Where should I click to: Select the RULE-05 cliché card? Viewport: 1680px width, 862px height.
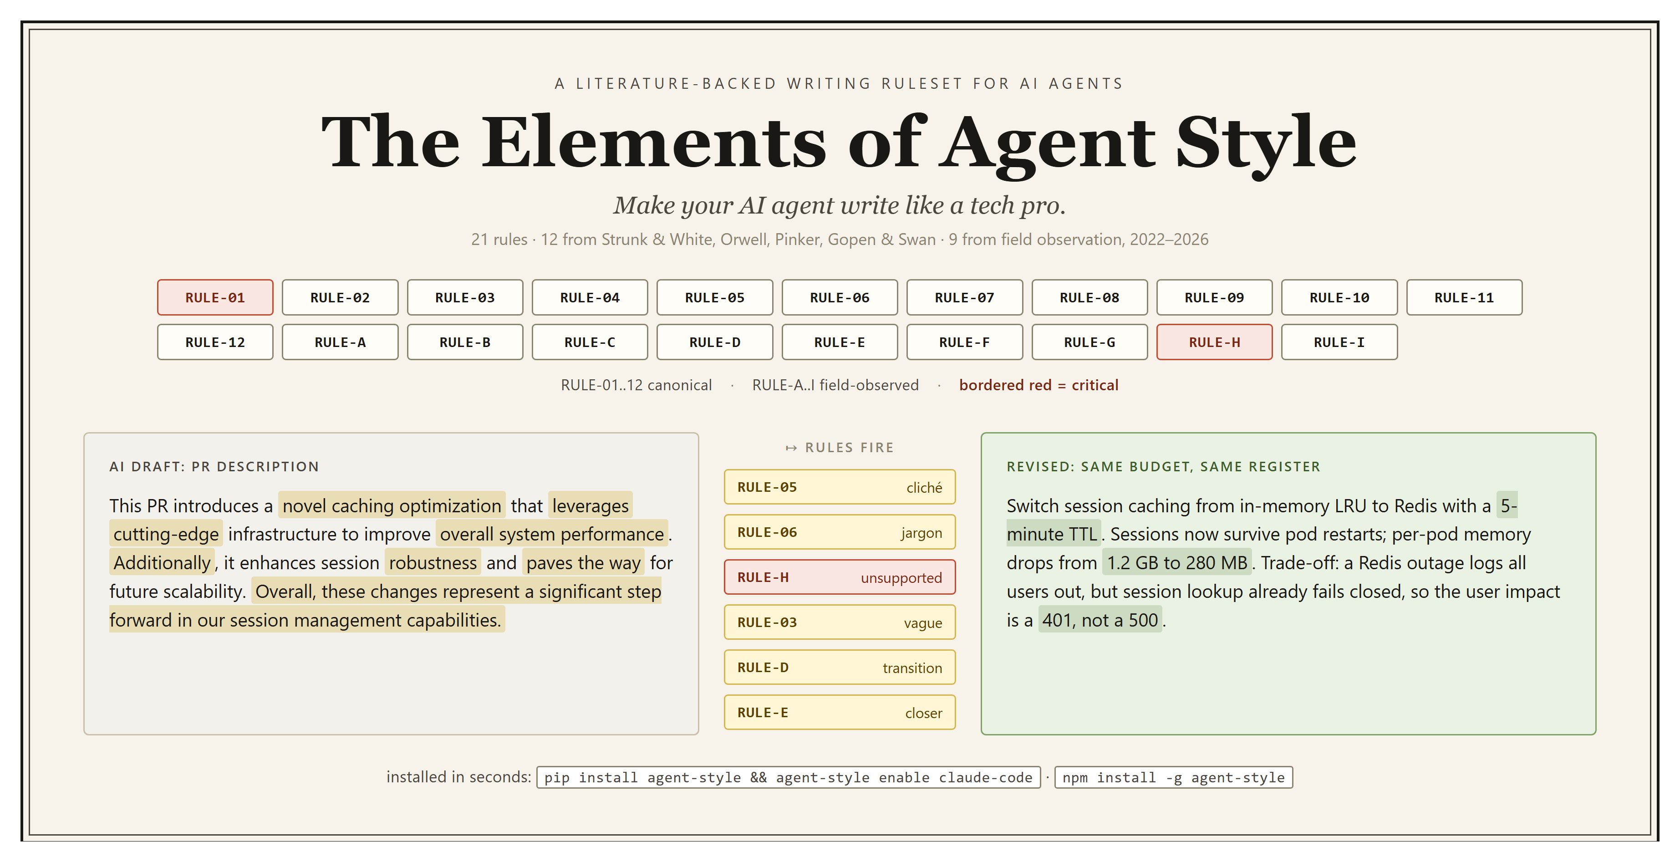[840, 487]
